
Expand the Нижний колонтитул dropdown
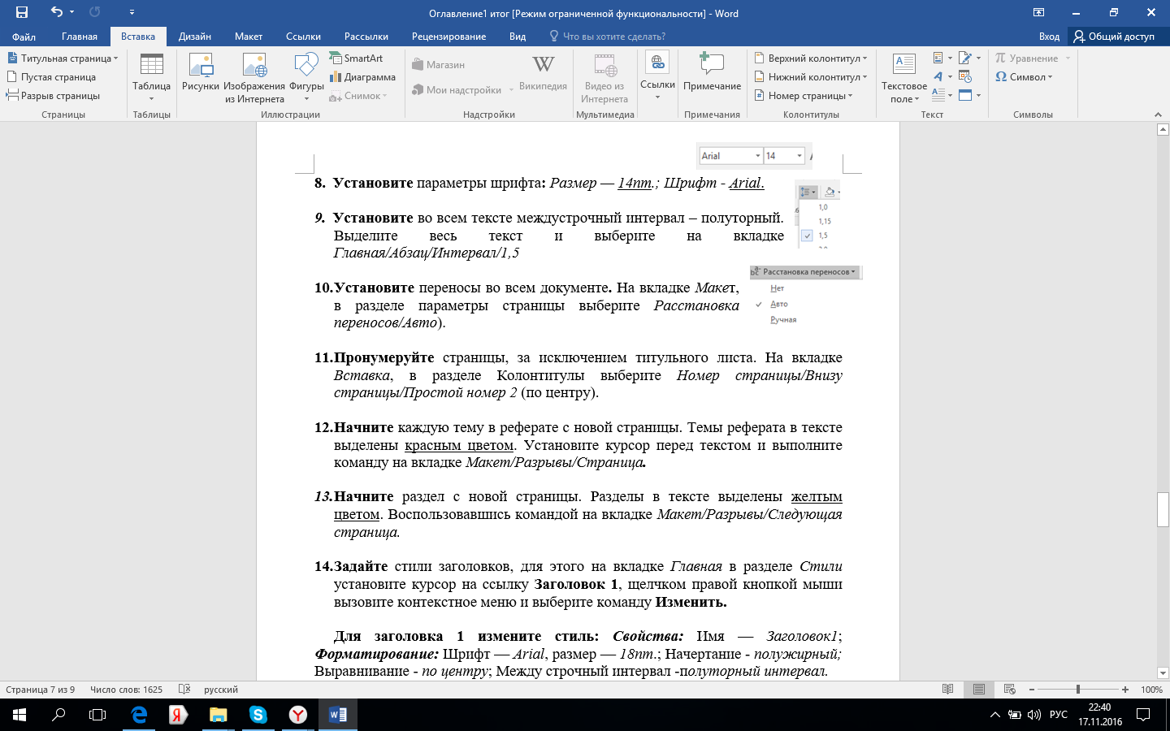pos(864,77)
